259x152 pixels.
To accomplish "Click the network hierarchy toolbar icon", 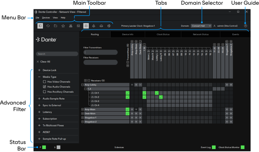I will (71, 26).
